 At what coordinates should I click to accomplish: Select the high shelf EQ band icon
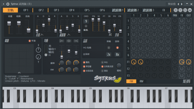(x=76, y=41)
